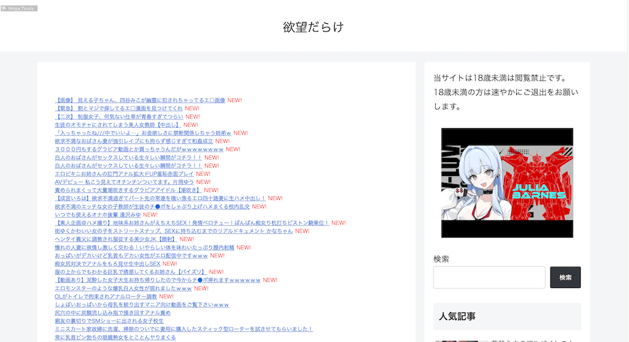The width and height of the screenshot is (629, 342).
Task: Open the ３０００円もするグラビア動画 link
Action: pos(138,149)
